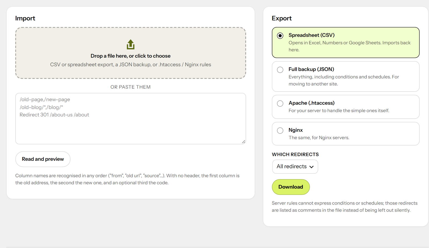Click the Read and preview button
The height and width of the screenshot is (248, 429).
point(43,159)
